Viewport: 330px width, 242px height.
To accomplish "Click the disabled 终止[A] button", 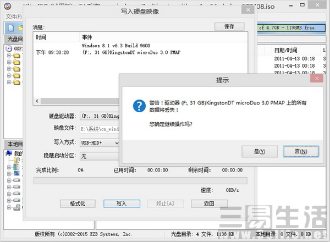I will (x=166, y=204).
